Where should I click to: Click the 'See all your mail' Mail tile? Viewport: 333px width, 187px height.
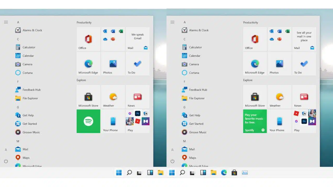304,39
